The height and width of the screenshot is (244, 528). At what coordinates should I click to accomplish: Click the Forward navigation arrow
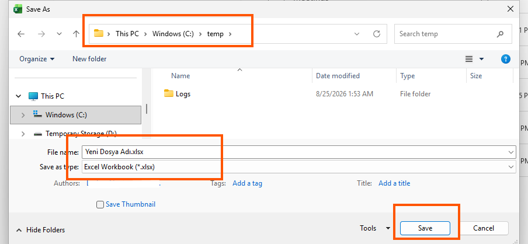41,34
